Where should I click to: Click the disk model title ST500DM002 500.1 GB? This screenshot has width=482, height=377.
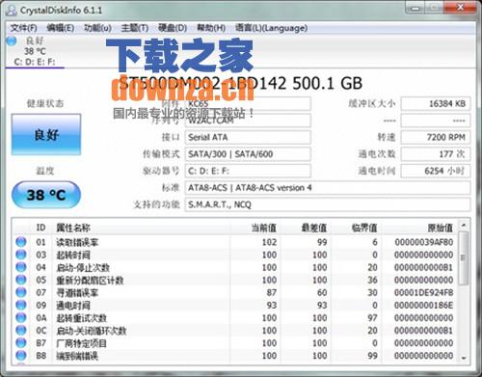pyautogui.click(x=241, y=83)
